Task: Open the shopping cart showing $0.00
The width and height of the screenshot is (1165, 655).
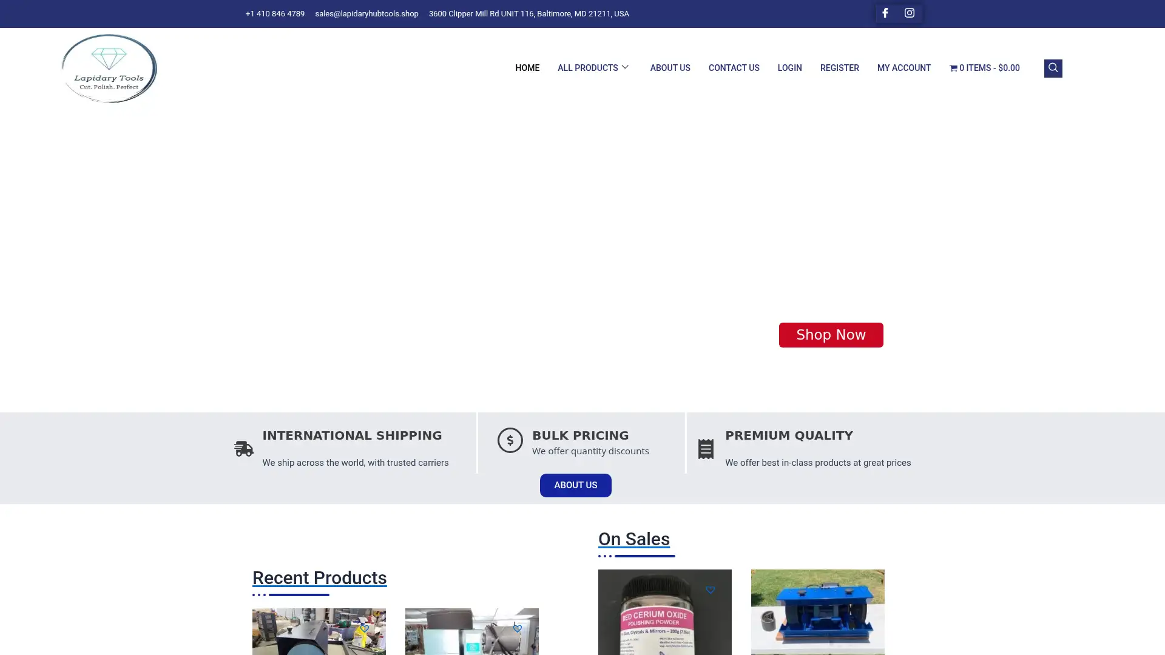Action: (x=984, y=68)
